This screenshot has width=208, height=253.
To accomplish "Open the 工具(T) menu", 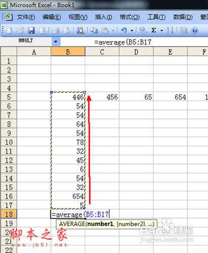I will 157,17.
